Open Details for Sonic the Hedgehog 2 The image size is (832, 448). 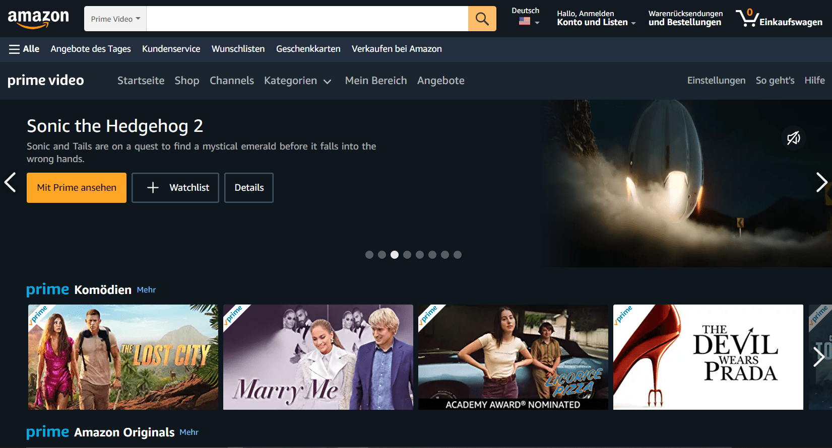point(249,188)
